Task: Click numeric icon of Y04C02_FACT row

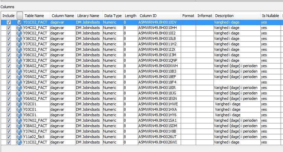Action: coord(19,28)
